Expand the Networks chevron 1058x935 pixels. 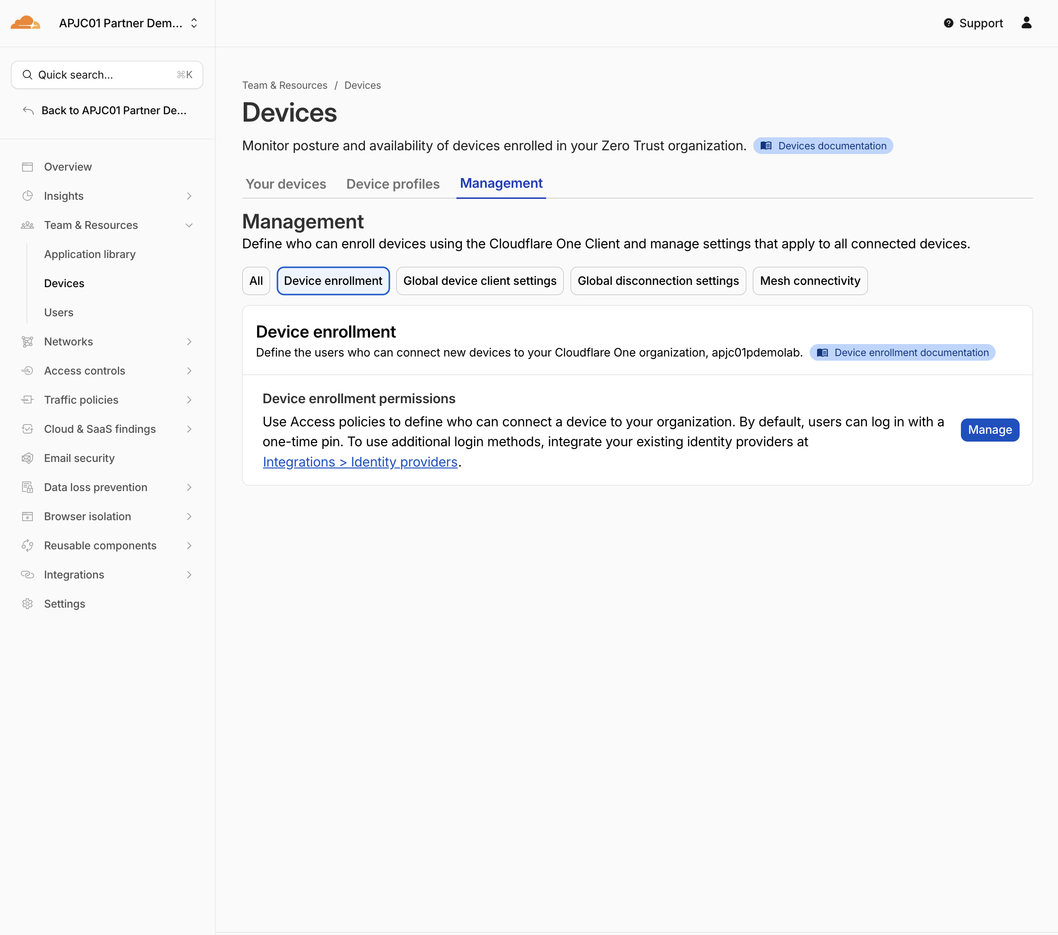189,342
